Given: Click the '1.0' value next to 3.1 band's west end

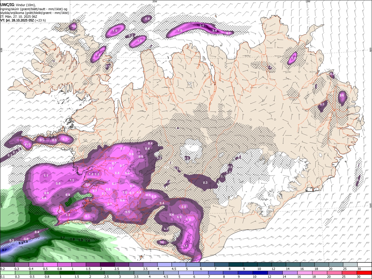Looking at the screenshot, I should pos(180,31).
